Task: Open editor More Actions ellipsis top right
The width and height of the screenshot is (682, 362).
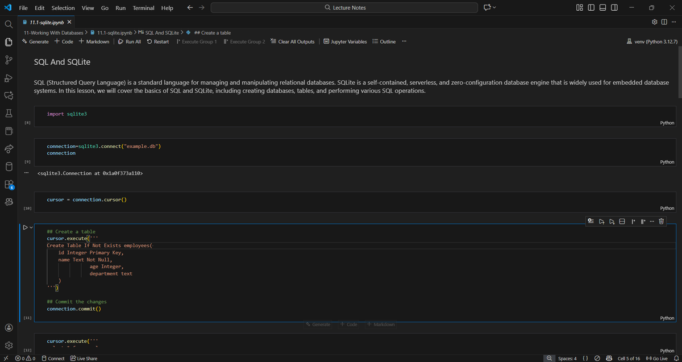Action: coord(673,22)
